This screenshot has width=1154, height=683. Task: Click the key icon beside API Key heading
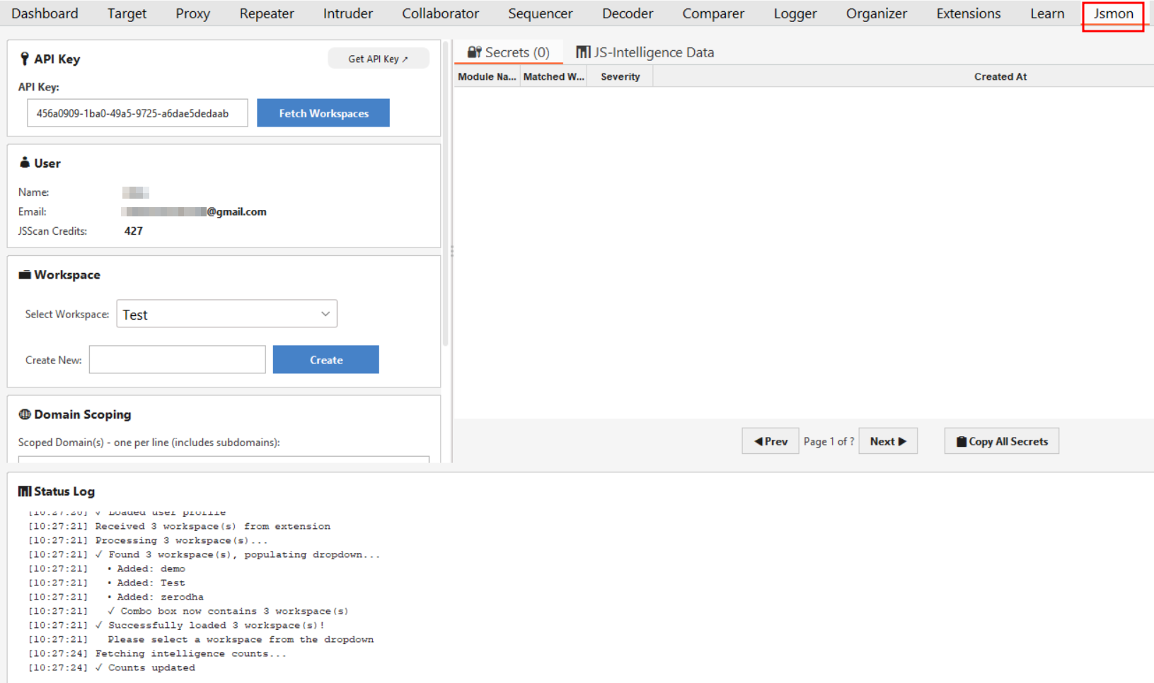(x=25, y=59)
